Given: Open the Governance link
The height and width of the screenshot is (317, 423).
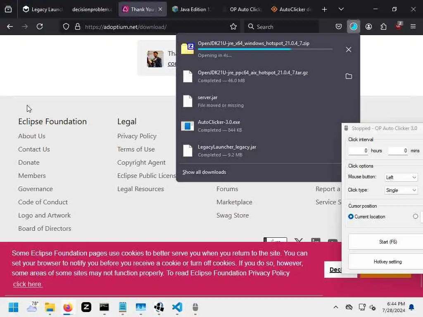Looking at the screenshot, I should (x=36, y=189).
